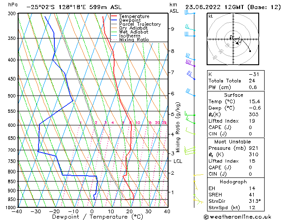Click the 'Dewpoint / Temperature (°C)' axis title
The image size is (285, 220).
click(97, 217)
